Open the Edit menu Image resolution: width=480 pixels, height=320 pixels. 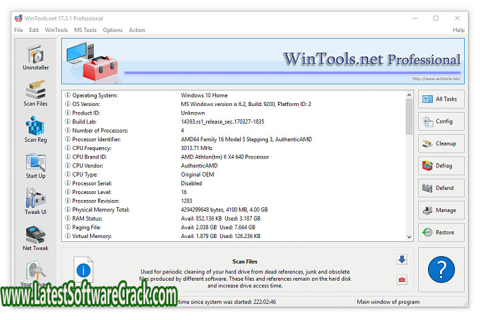tap(34, 30)
